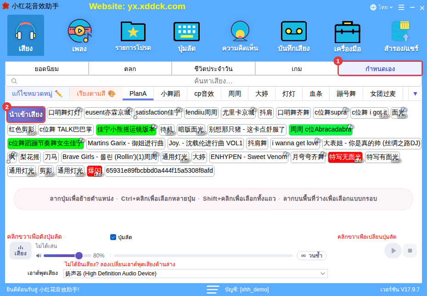Switch to the กำหนดเอง custom tab
Image resolution: width=427 pixels, height=296 pixels.
tap(380, 69)
